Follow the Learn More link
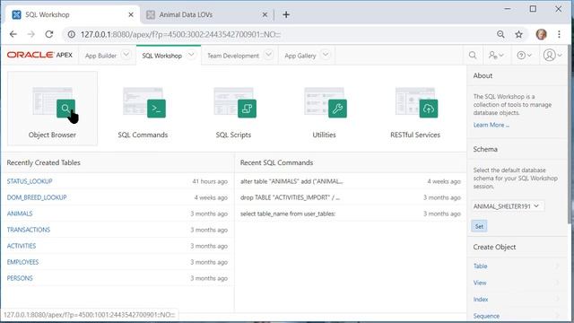 tap(491, 125)
